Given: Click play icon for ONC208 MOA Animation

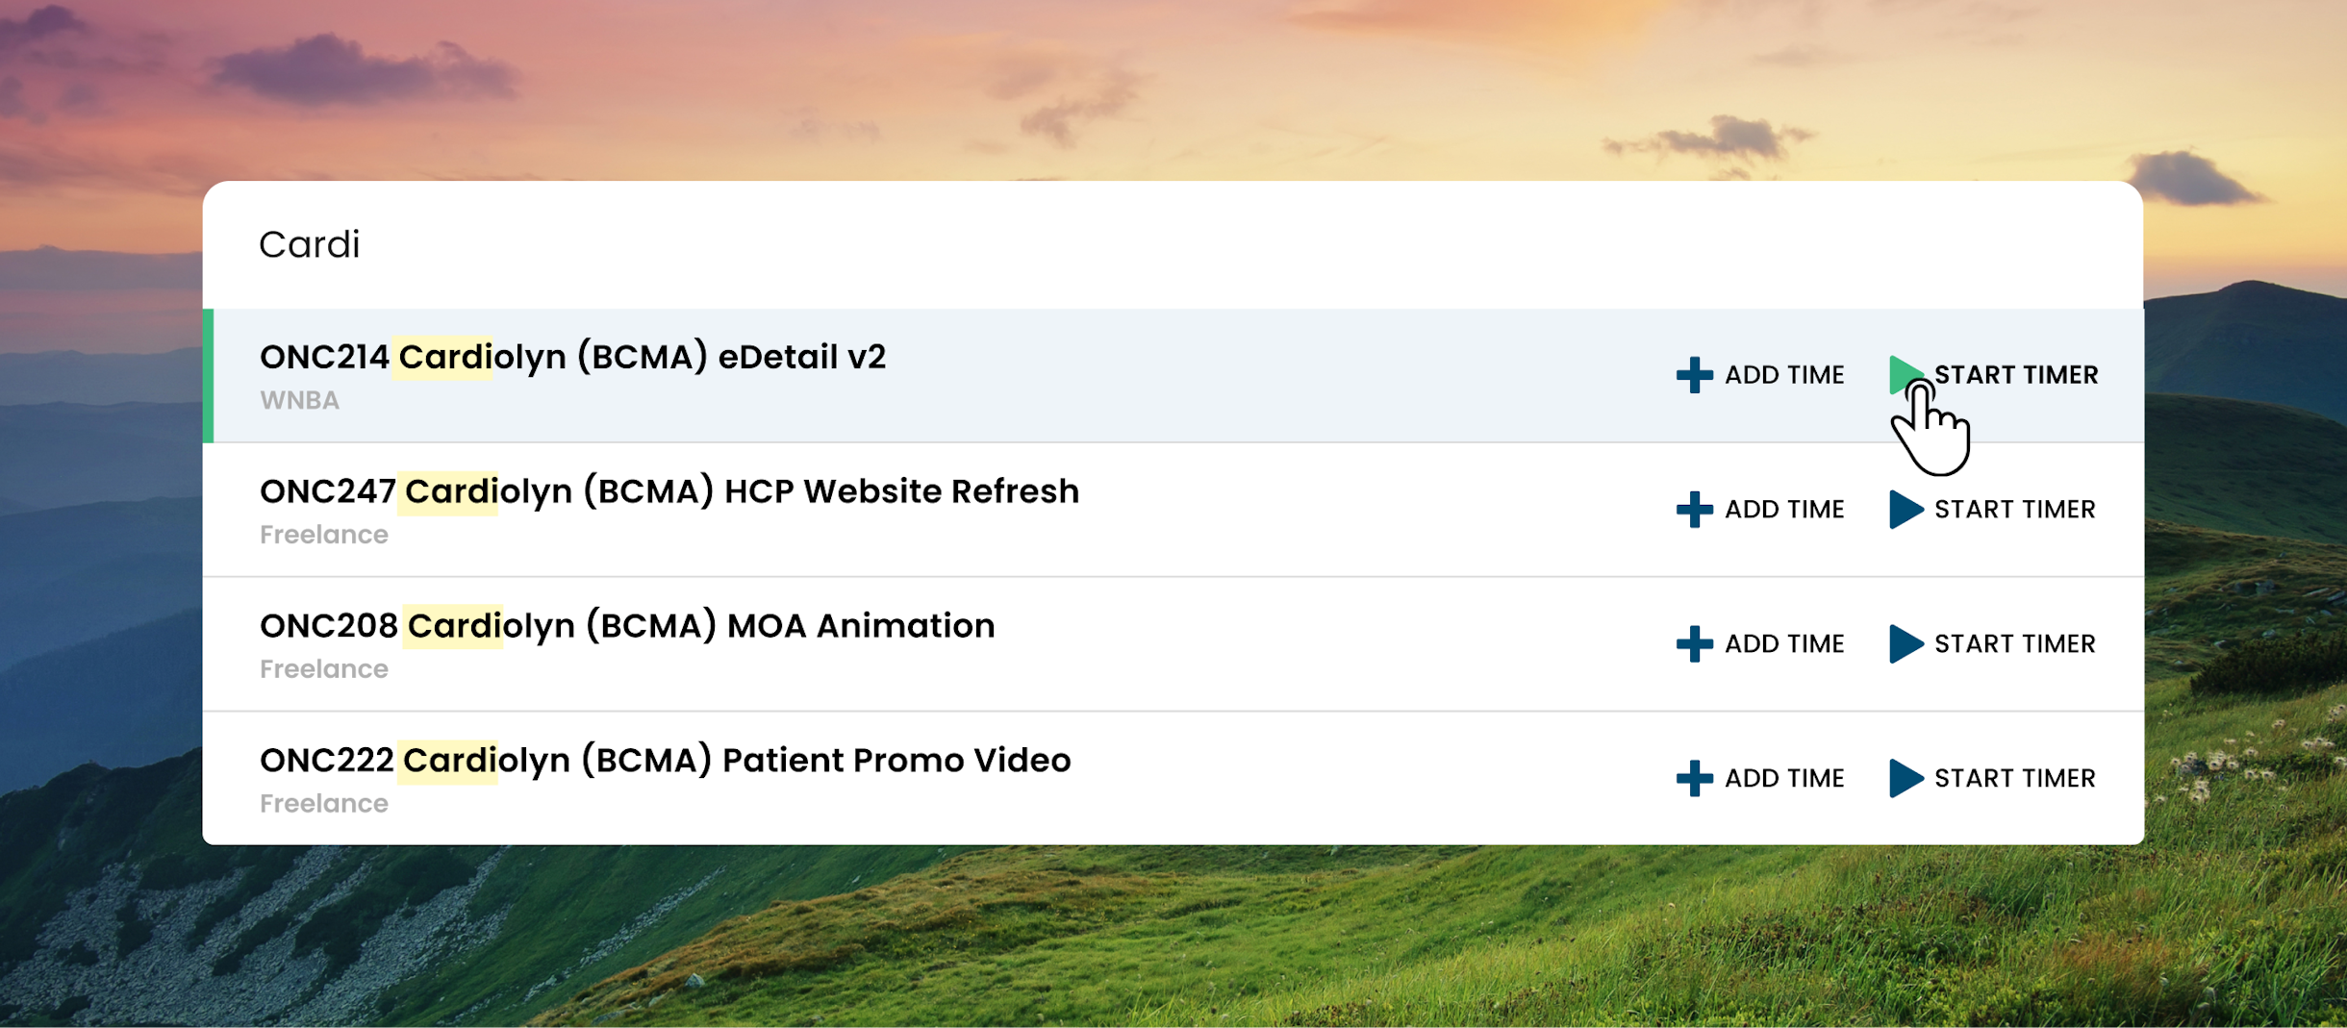Looking at the screenshot, I should click(x=1905, y=644).
